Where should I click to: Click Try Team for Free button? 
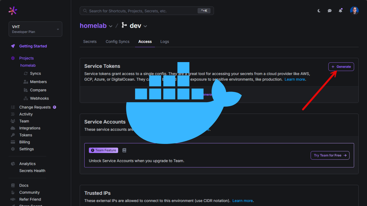330,155
